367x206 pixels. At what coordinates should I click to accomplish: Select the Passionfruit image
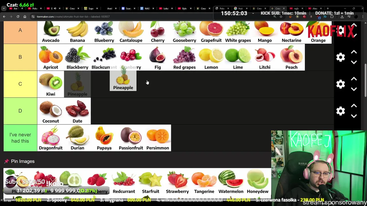131,138
